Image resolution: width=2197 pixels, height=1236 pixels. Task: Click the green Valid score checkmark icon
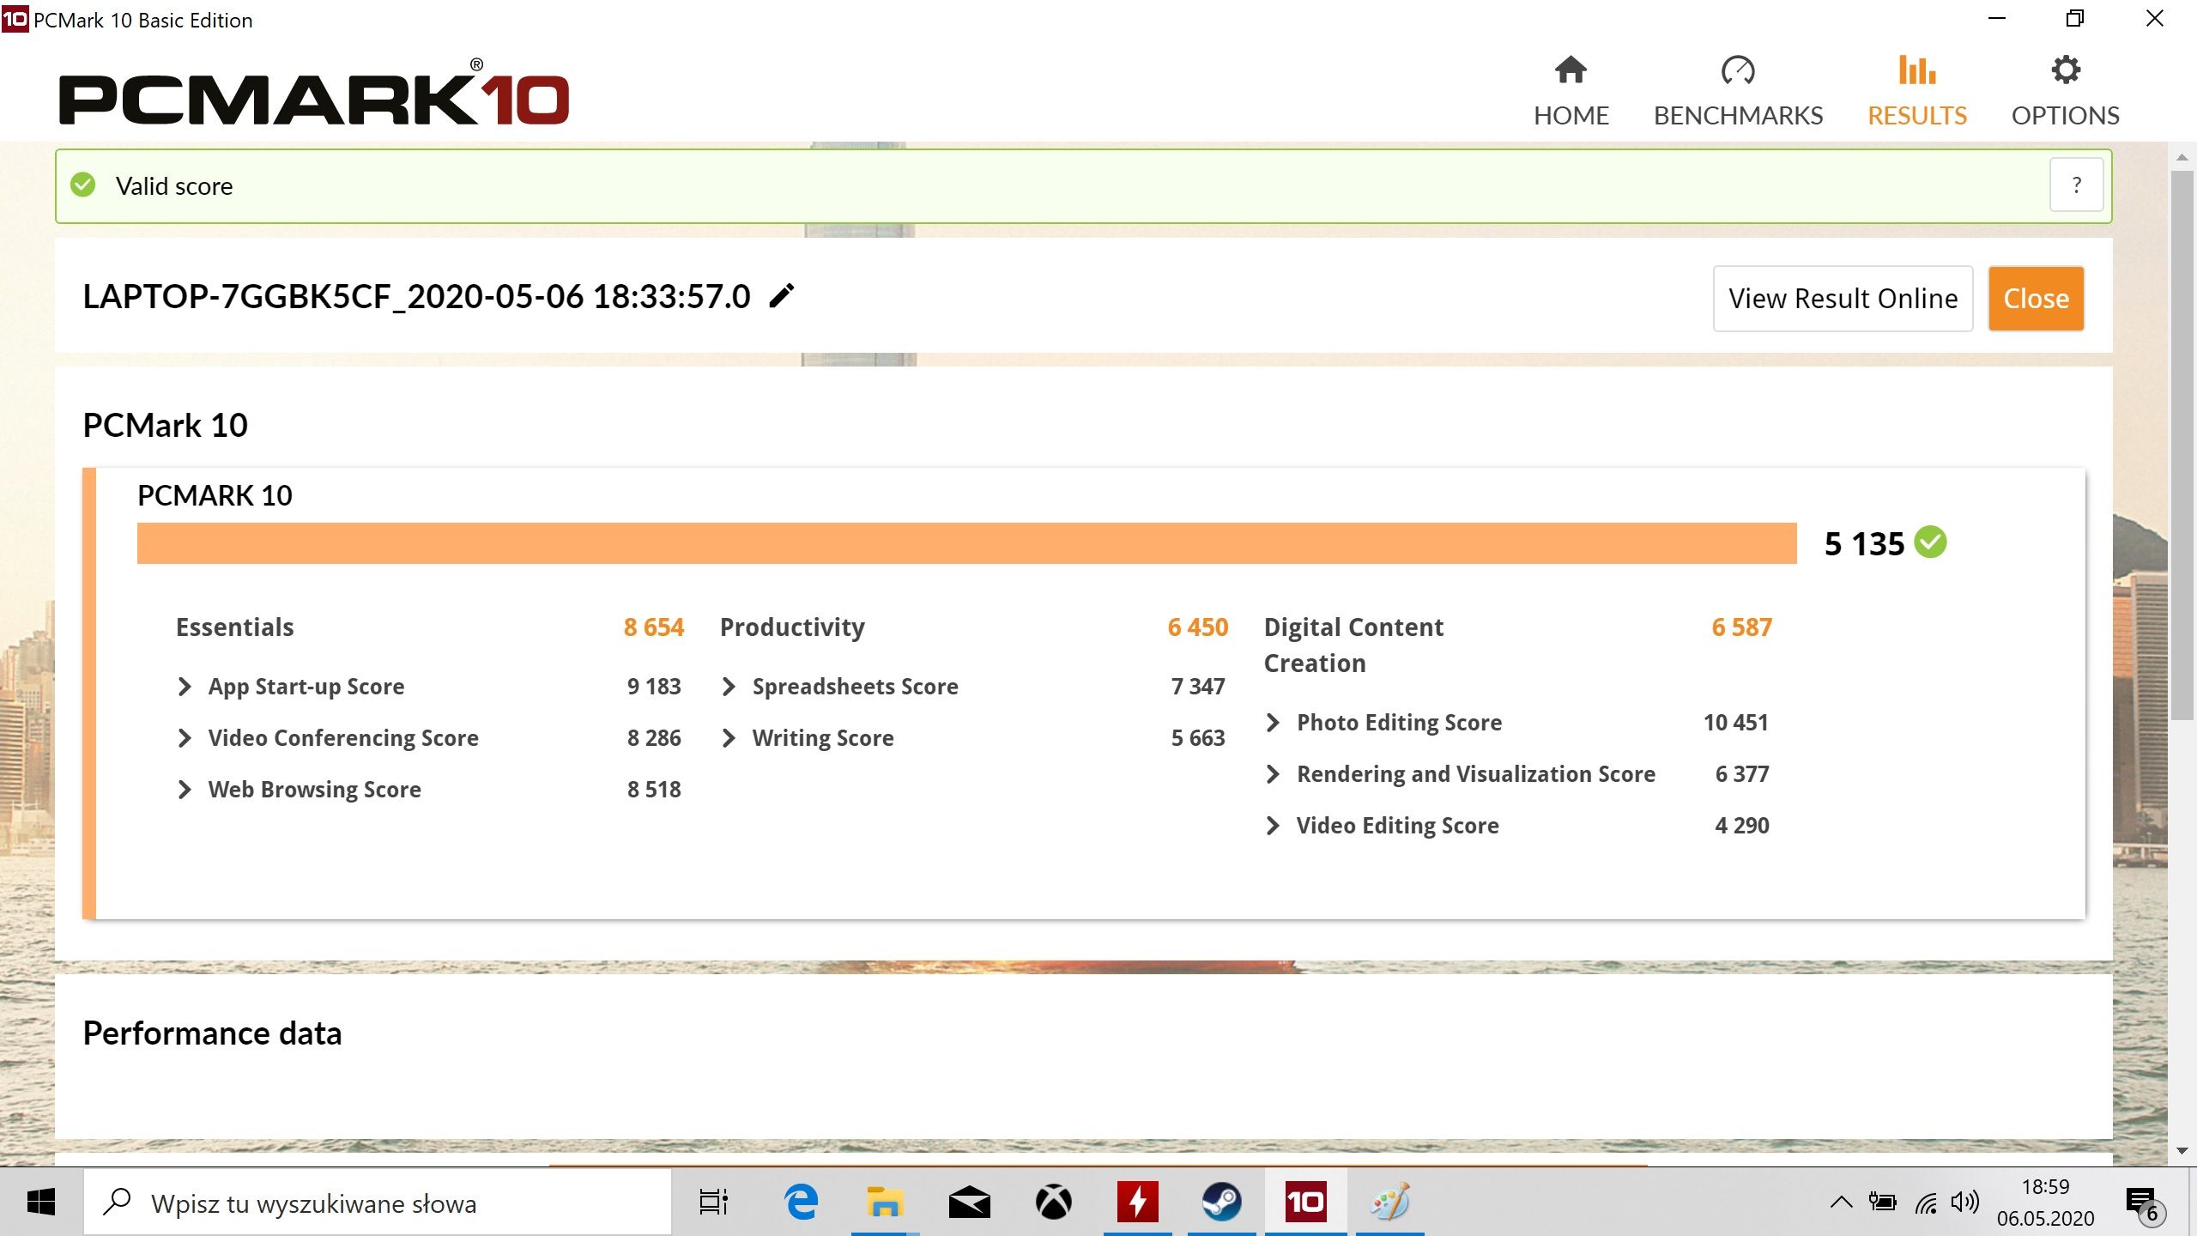[83, 185]
